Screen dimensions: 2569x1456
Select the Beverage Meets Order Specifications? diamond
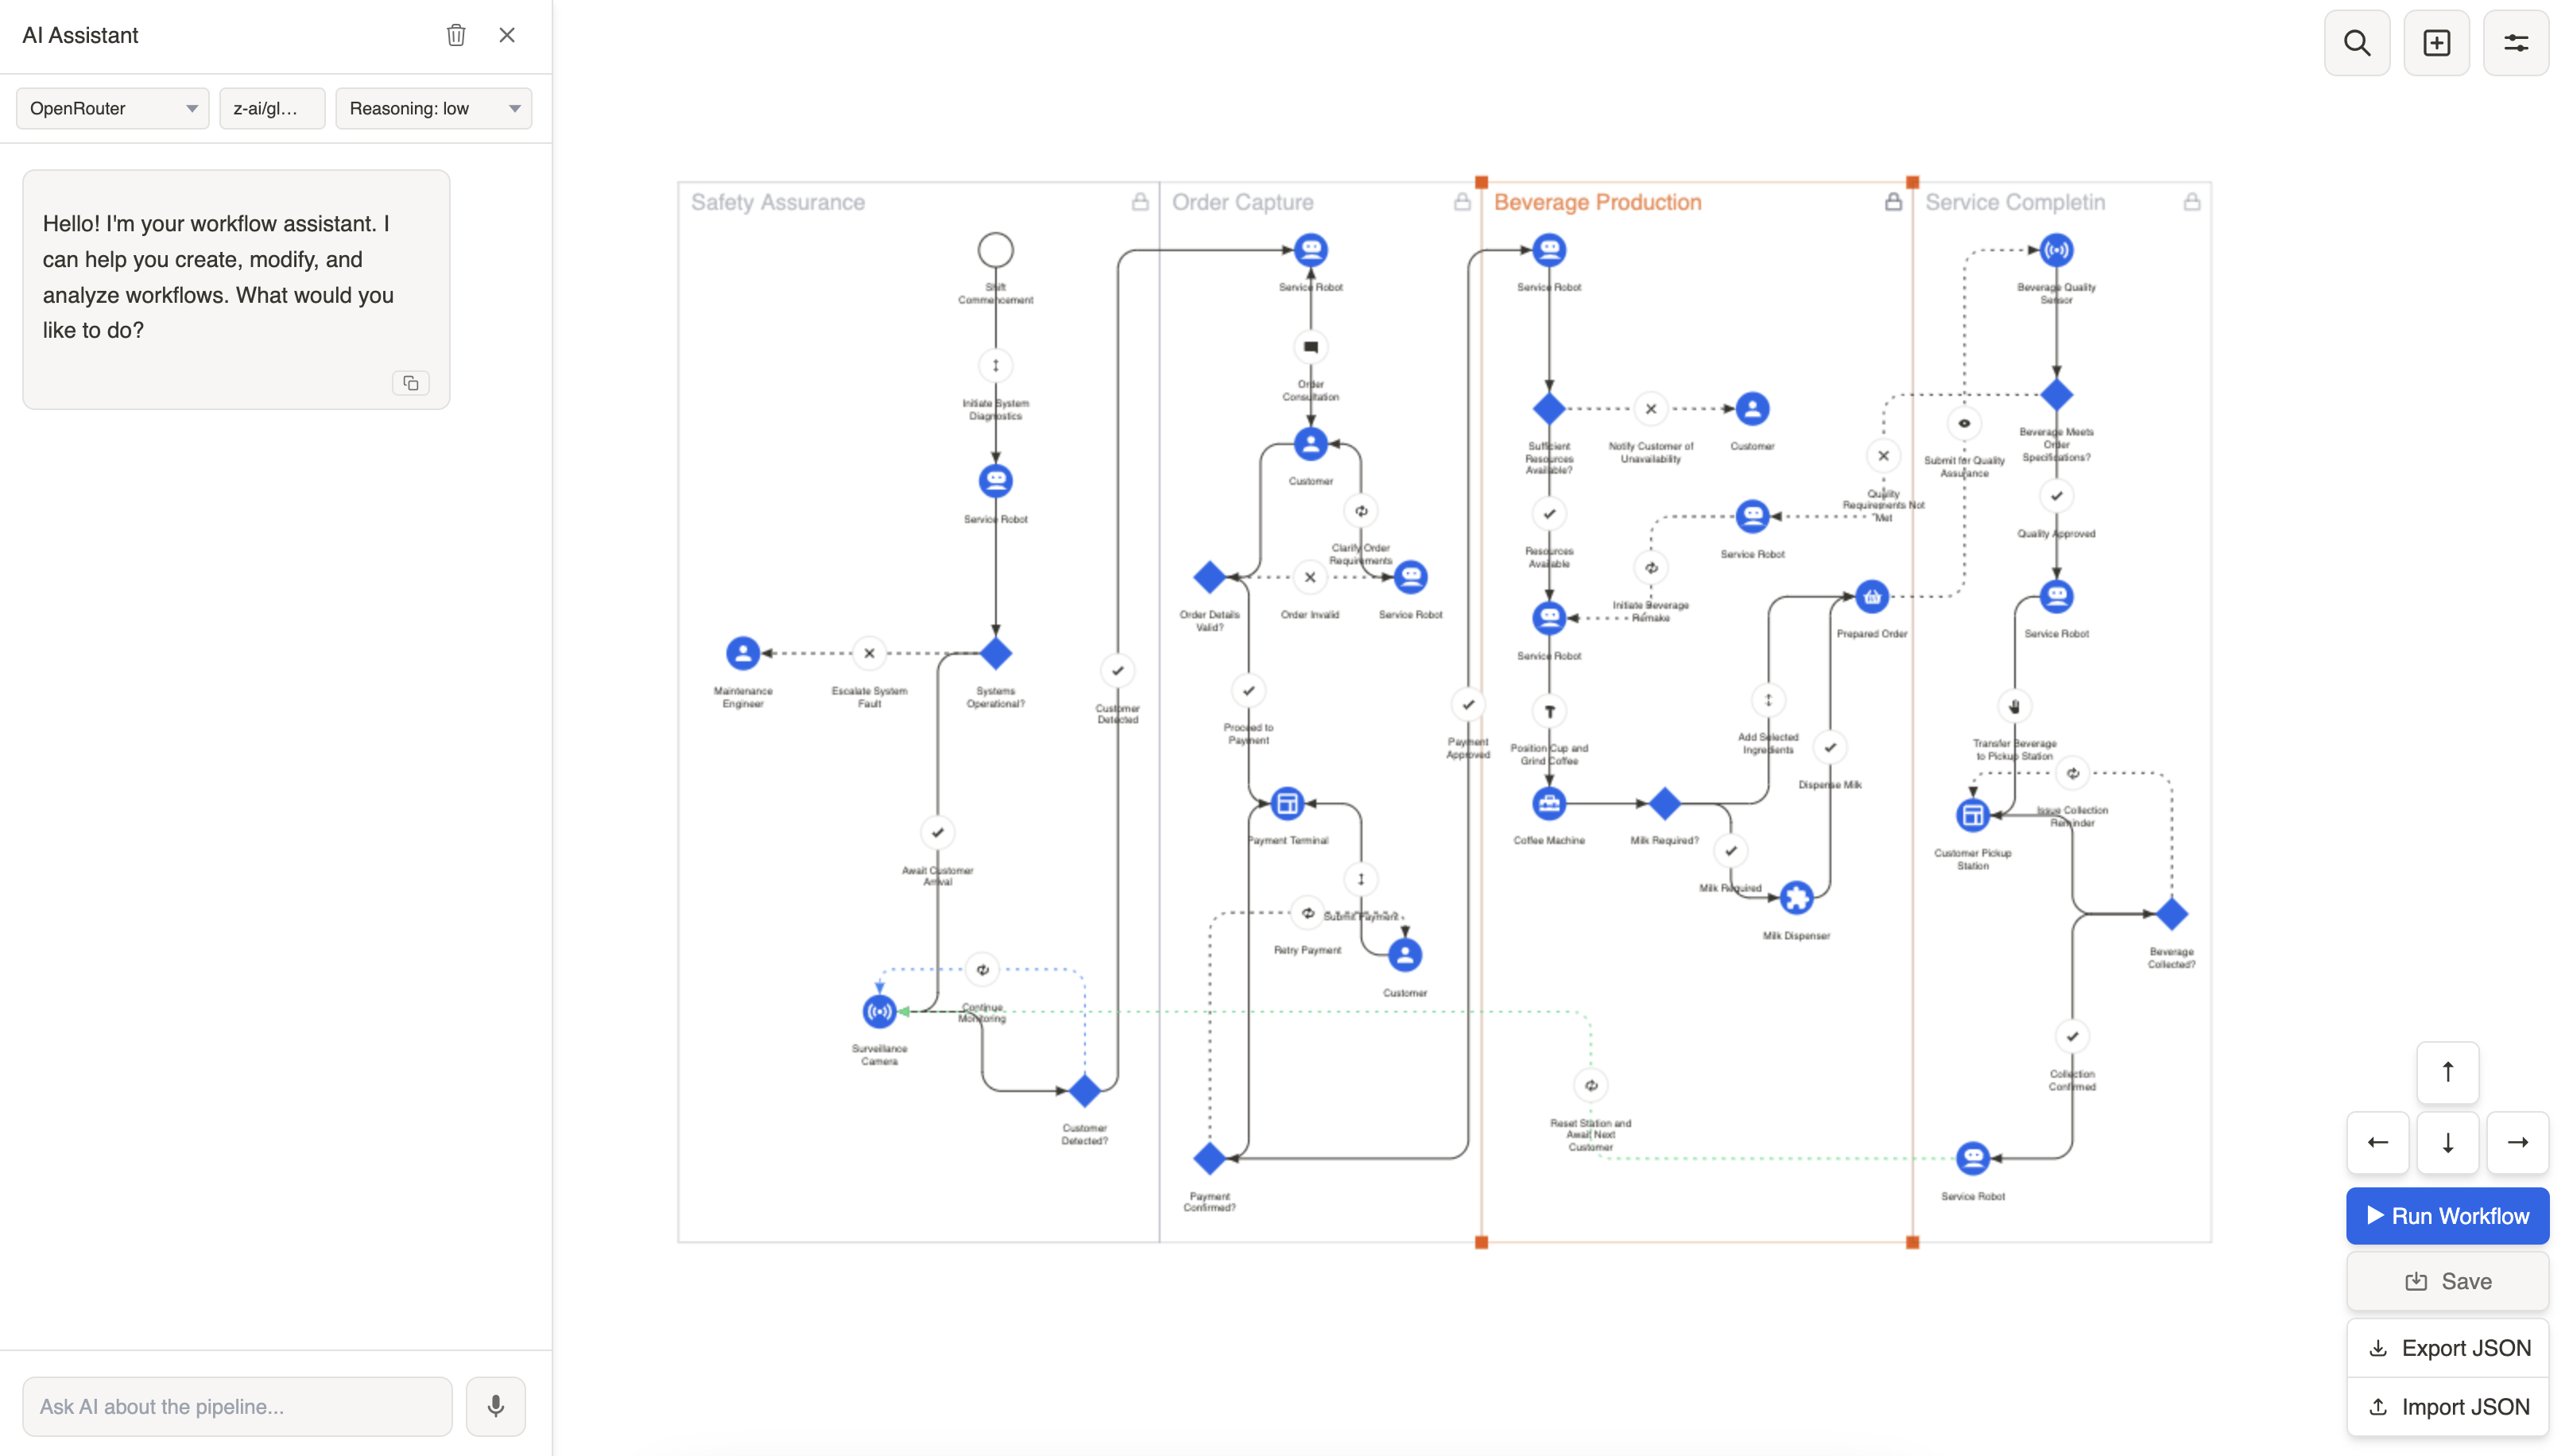click(2056, 395)
